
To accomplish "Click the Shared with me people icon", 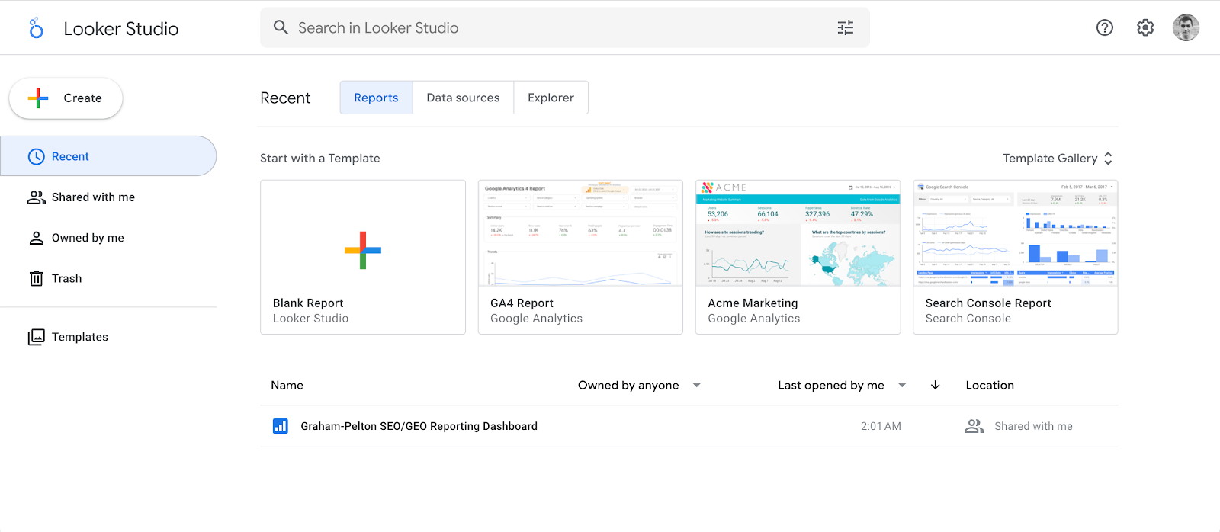I will click(x=37, y=197).
